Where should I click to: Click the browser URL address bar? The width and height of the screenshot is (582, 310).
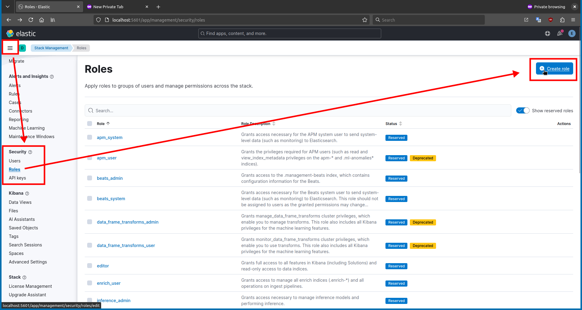coord(232,20)
